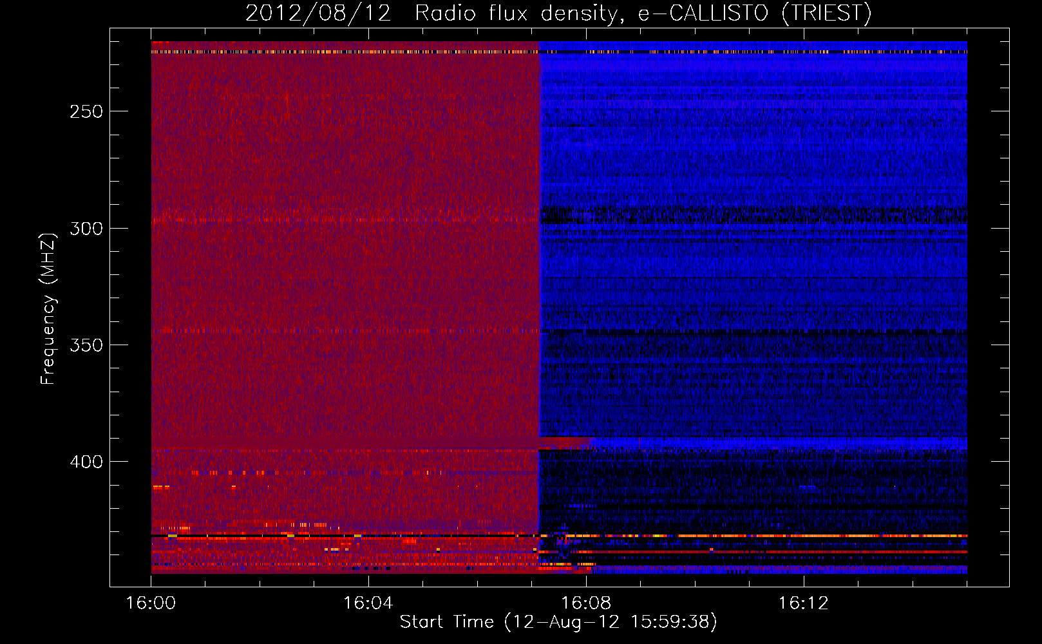The image size is (1042, 644).
Task: Select the 16:04 time tick label
Action: pyautogui.click(x=368, y=603)
